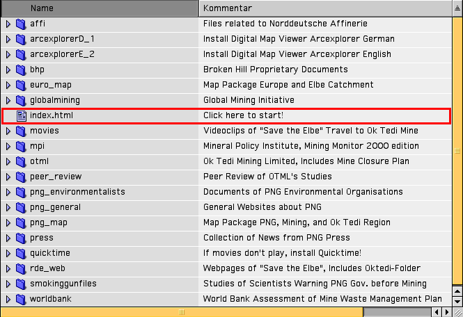Click the png_general folder icon
The height and width of the screenshot is (317, 463).
pyautogui.click(x=21, y=208)
